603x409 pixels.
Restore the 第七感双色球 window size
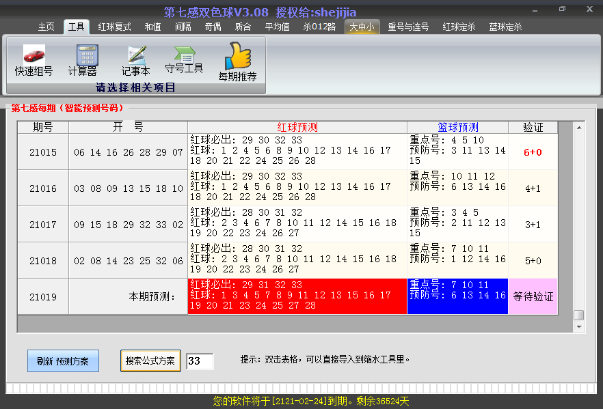click(x=562, y=9)
